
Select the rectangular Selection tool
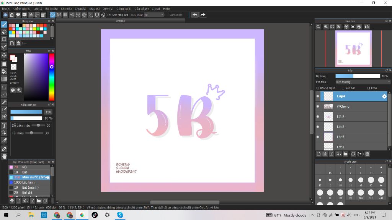click(x=4, y=87)
